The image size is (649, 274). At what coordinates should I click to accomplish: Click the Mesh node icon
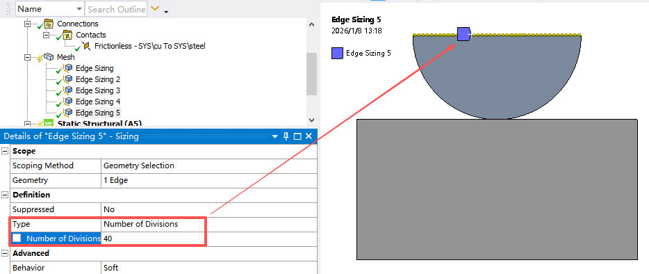point(49,57)
